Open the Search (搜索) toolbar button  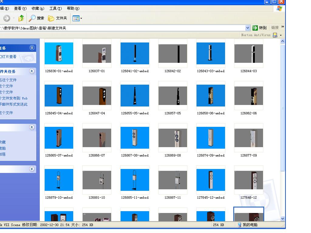pos(36,18)
